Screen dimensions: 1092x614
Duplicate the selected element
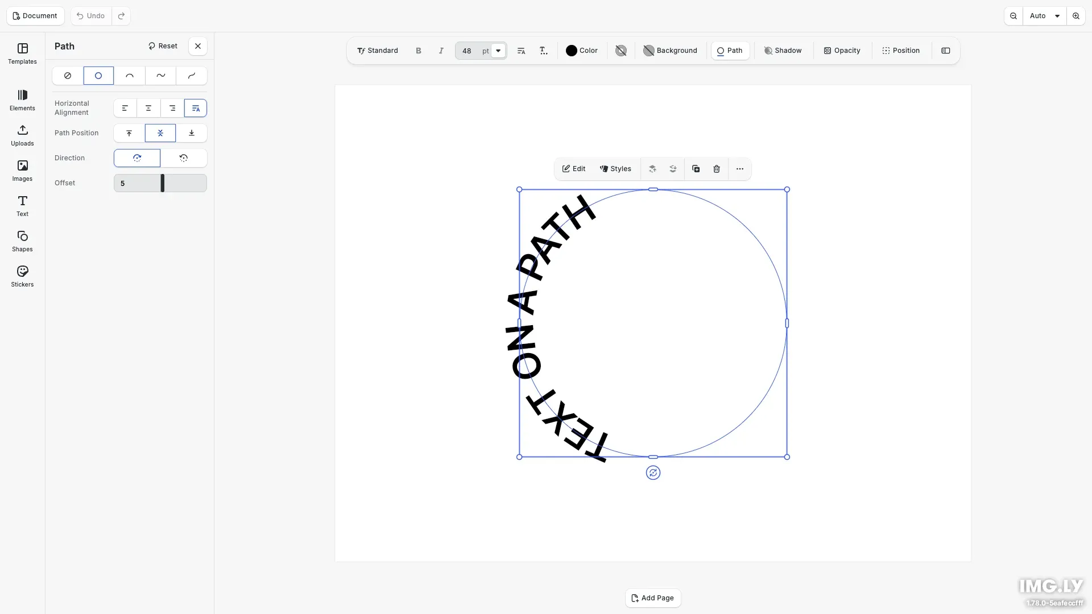[696, 169]
